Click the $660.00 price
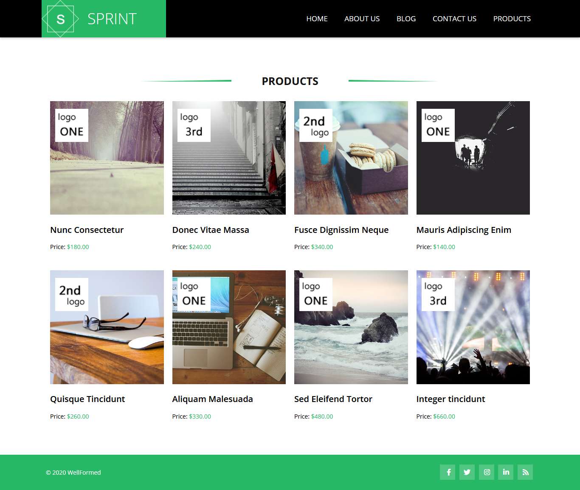Image resolution: width=580 pixels, height=490 pixels. point(444,416)
